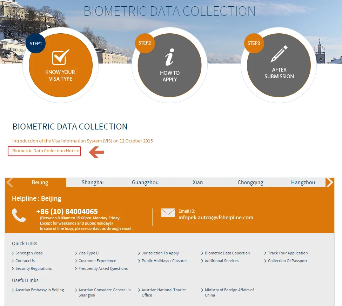Show more cities with the right arrow
This screenshot has height=306, width=342.
330,182
